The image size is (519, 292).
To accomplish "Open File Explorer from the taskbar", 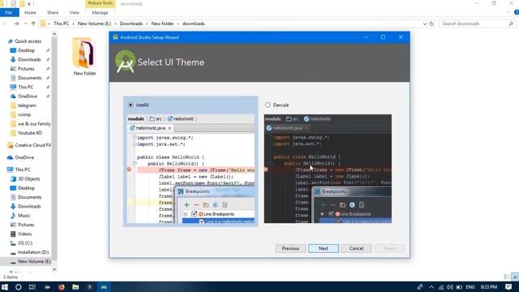I will pos(75,286).
